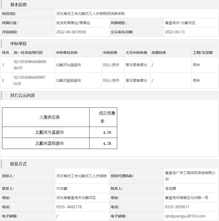
Task: Click the 联系方式 section header
Action: [18, 164]
